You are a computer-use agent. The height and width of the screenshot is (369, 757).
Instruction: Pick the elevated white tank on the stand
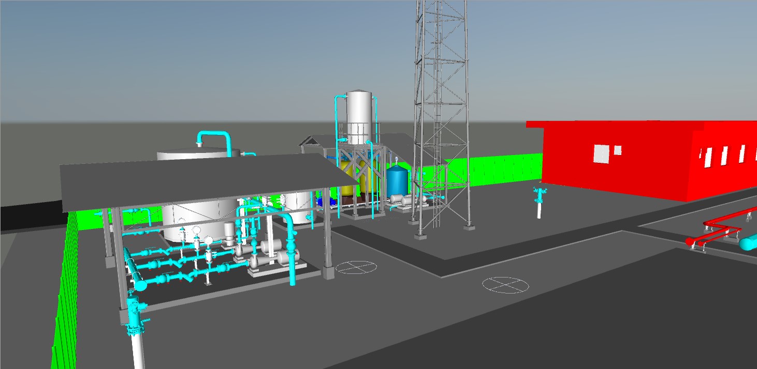[x=359, y=116]
